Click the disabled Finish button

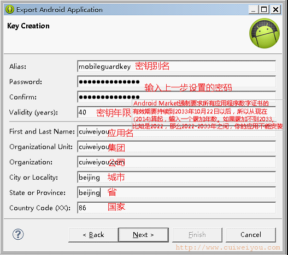click(197, 235)
